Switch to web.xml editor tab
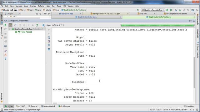200x112 pixels. pyautogui.click(x=143, y=14)
